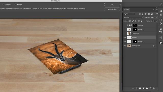Add a layer style with fx

tap(137, 88)
